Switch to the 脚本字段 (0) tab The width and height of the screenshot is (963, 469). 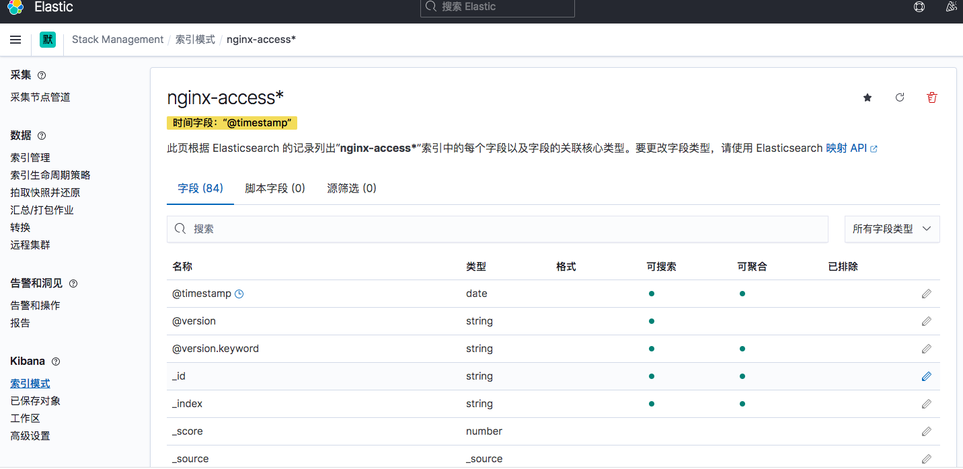point(275,188)
